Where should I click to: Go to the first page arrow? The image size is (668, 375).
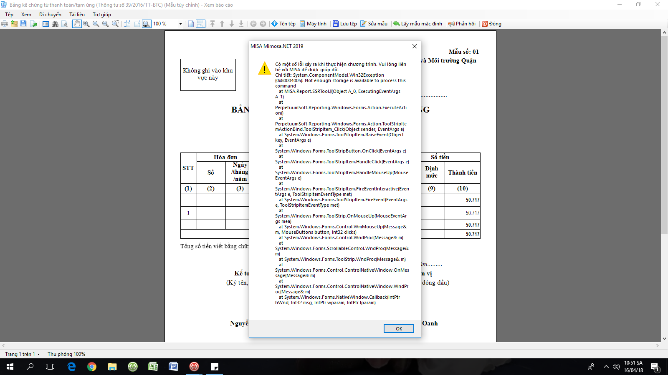tap(213, 24)
